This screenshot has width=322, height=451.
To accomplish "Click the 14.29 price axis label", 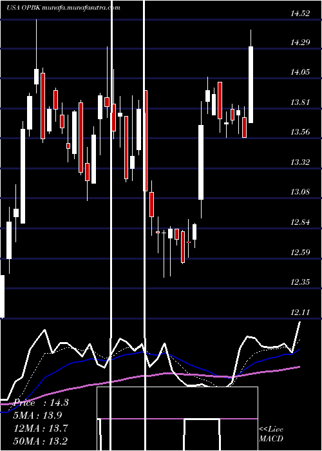I will (300, 43).
